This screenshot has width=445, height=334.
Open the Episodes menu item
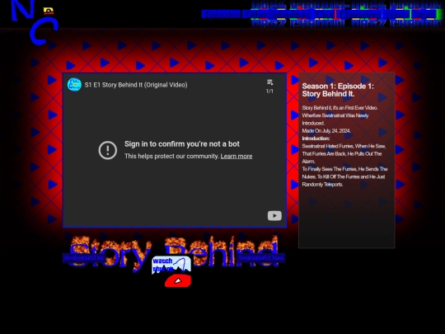click(222, 15)
